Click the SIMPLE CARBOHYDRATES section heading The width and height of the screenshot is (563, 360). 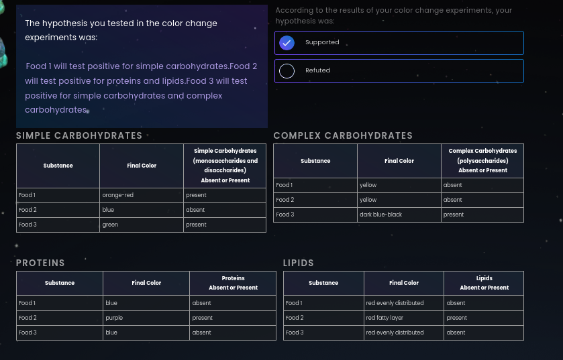tap(79, 135)
